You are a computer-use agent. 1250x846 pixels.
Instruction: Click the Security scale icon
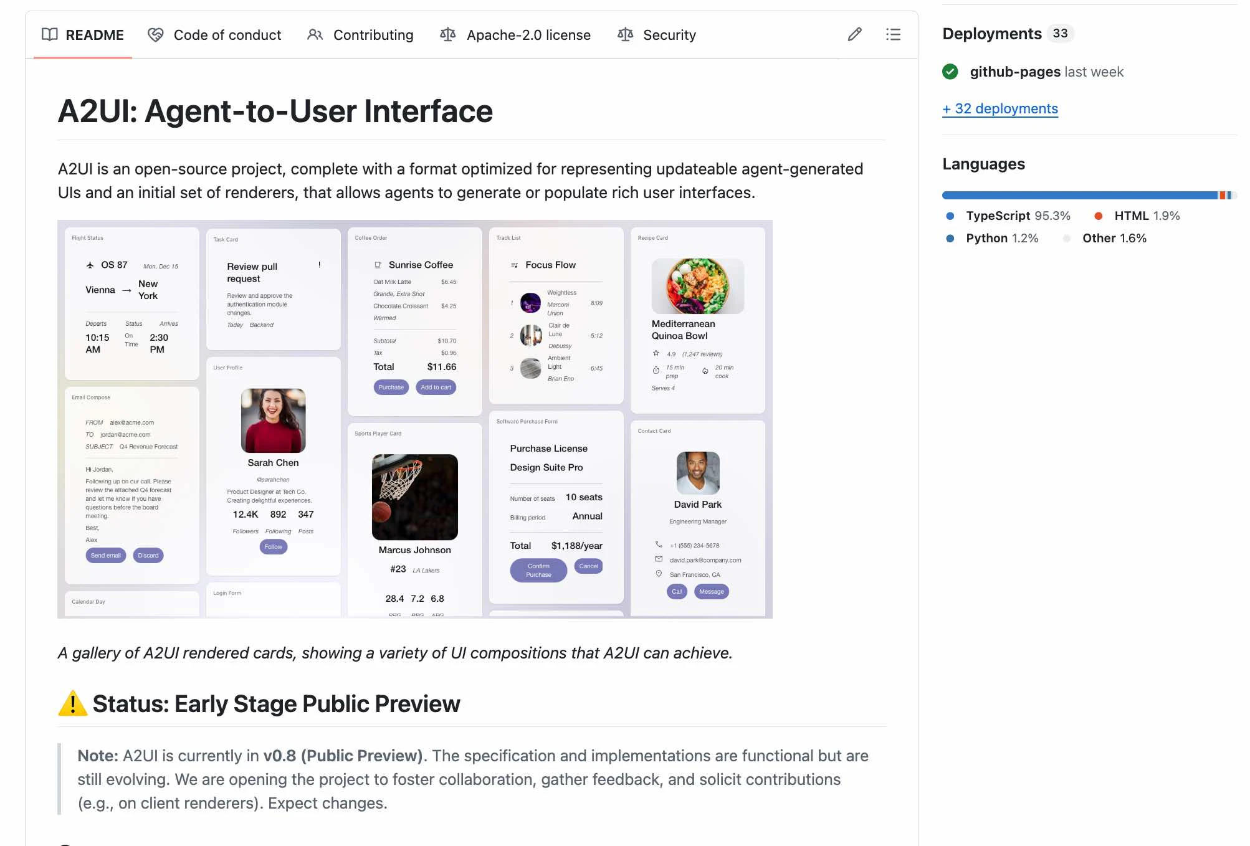pos(626,34)
